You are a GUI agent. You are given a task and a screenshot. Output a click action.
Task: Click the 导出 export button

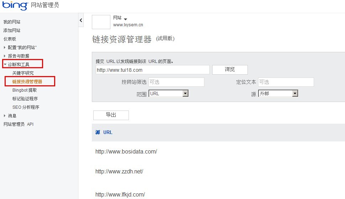tap(111, 115)
